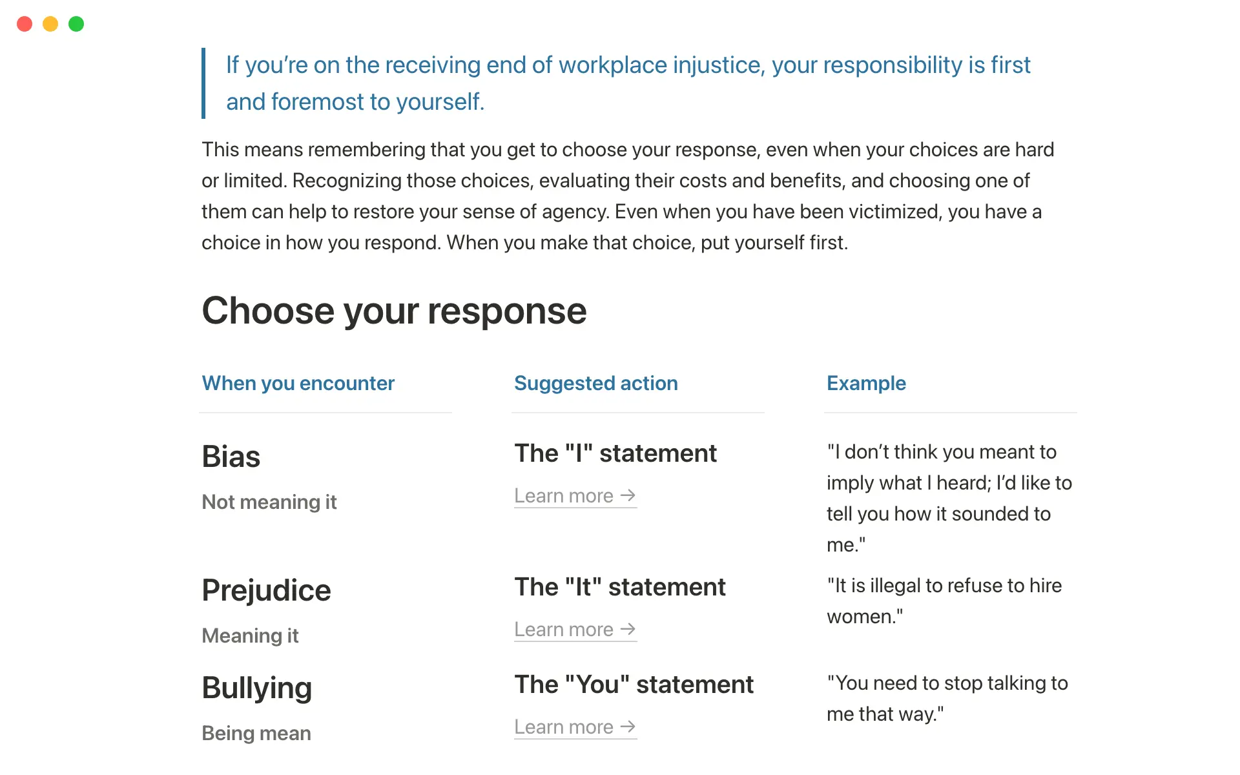This screenshot has height=775, width=1240.
Task: Select the "When you encounter" column header
Action: [298, 384]
